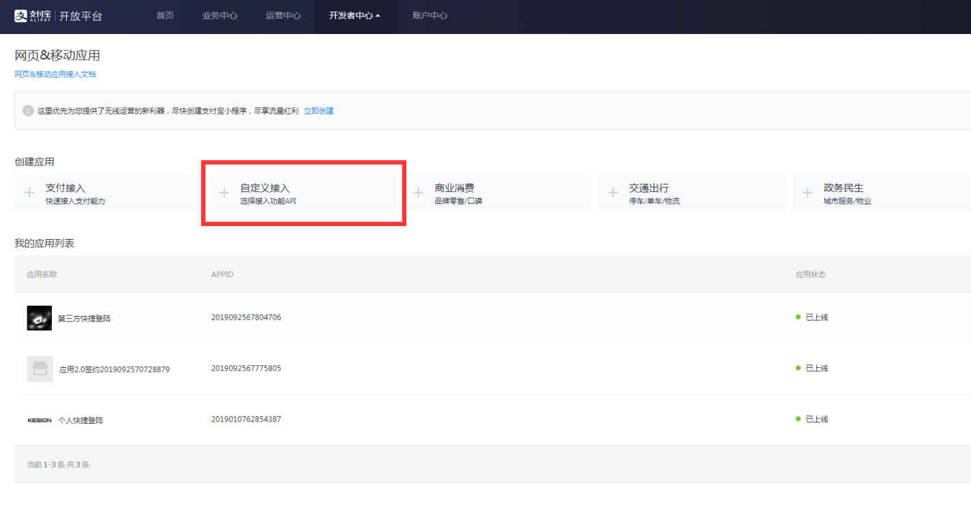971x515 pixels.
Task: Expand the 开发者中心 dropdown menu
Action: pos(355,16)
